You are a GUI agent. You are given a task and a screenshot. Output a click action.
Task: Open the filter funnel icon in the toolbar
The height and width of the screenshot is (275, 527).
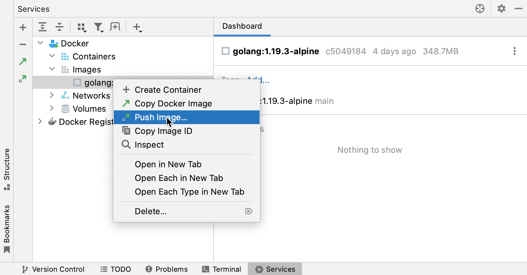pyautogui.click(x=98, y=27)
